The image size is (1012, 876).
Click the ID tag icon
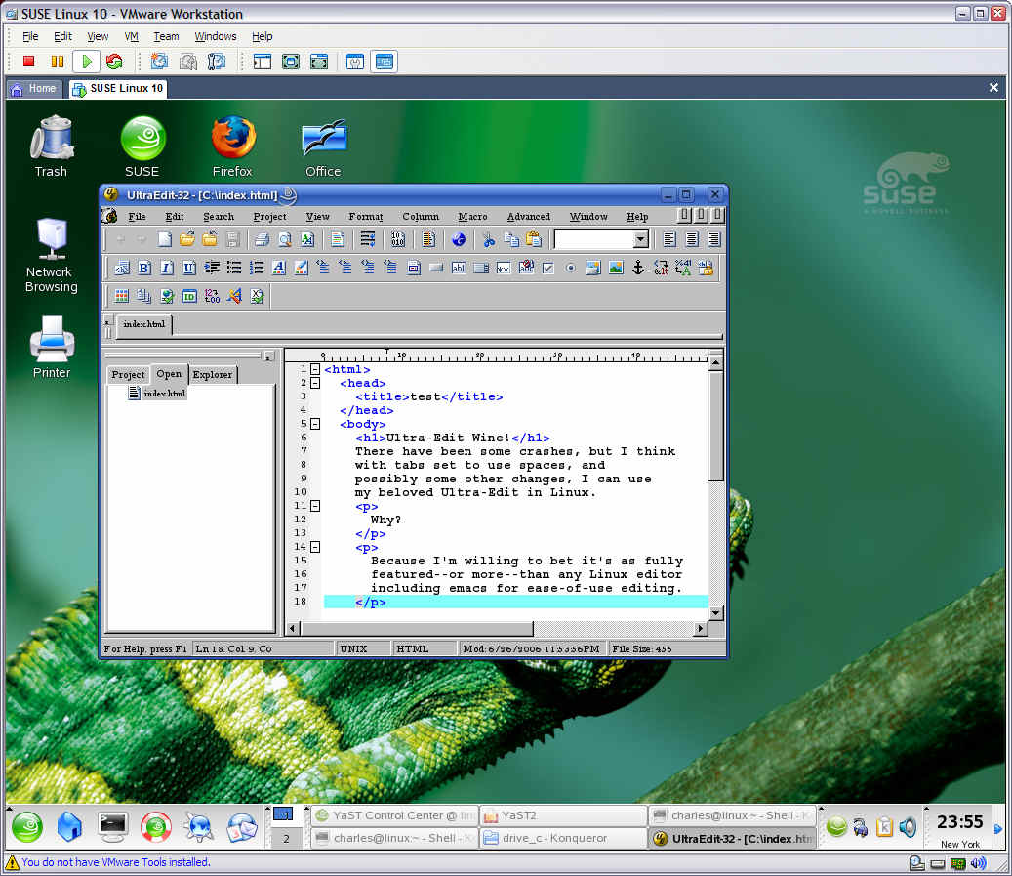pos(189,296)
